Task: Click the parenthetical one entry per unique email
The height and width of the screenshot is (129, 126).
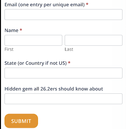Action: point(52,5)
